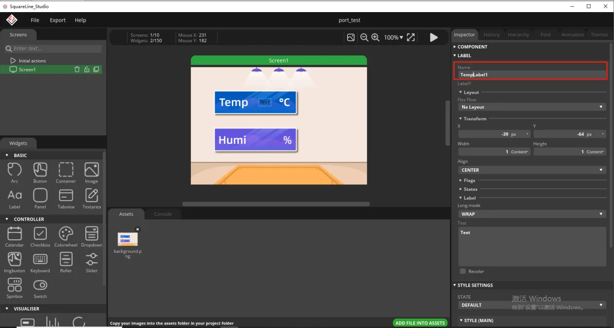This screenshot has width=614, height=328.
Task: Switch to the Hierarchy tab
Action: pyautogui.click(x=518, y=34)
